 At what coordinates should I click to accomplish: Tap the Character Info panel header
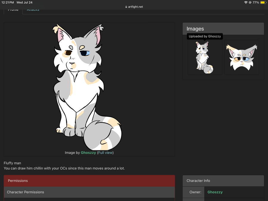[223, 181]
